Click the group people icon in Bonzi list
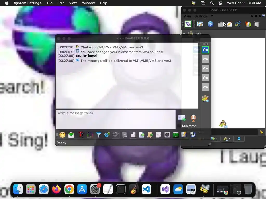The image size is (266, 199). pos(223,124)
